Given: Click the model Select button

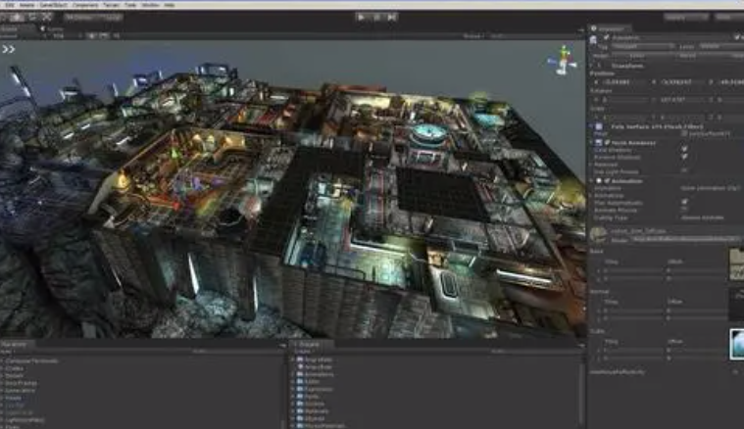Looking at the screenshot, I should (637, 56).
